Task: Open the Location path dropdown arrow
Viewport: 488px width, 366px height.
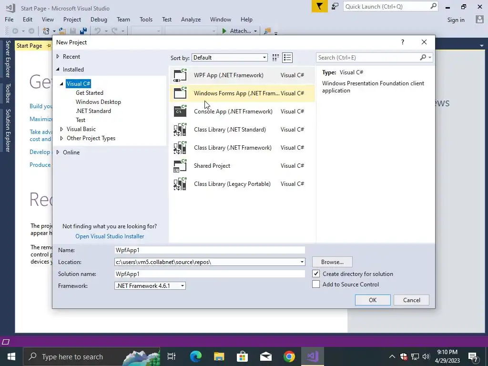Action: pyautogui.click(x=302, y=262)
